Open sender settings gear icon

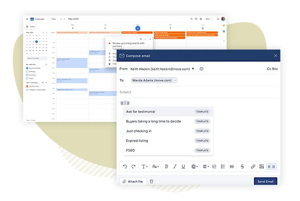(202, 69)
